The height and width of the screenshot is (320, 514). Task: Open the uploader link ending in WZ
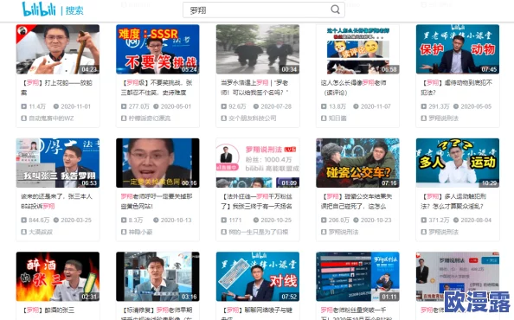(x=51, y=118)
